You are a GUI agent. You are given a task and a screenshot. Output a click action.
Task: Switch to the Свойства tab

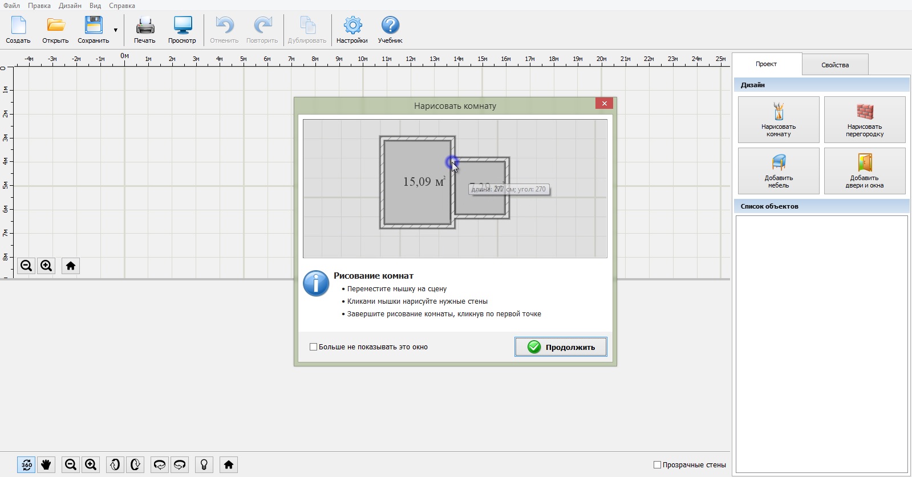(835, 64)
